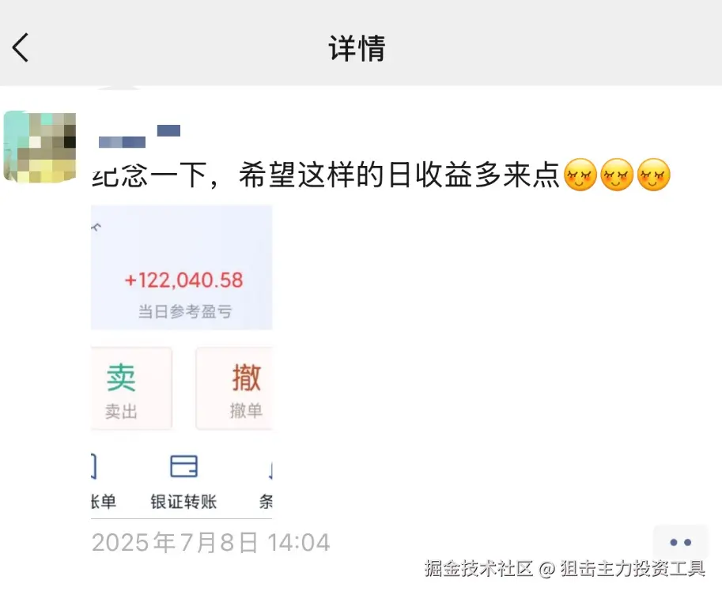Go back using the top-left arrow

[21, 47]
